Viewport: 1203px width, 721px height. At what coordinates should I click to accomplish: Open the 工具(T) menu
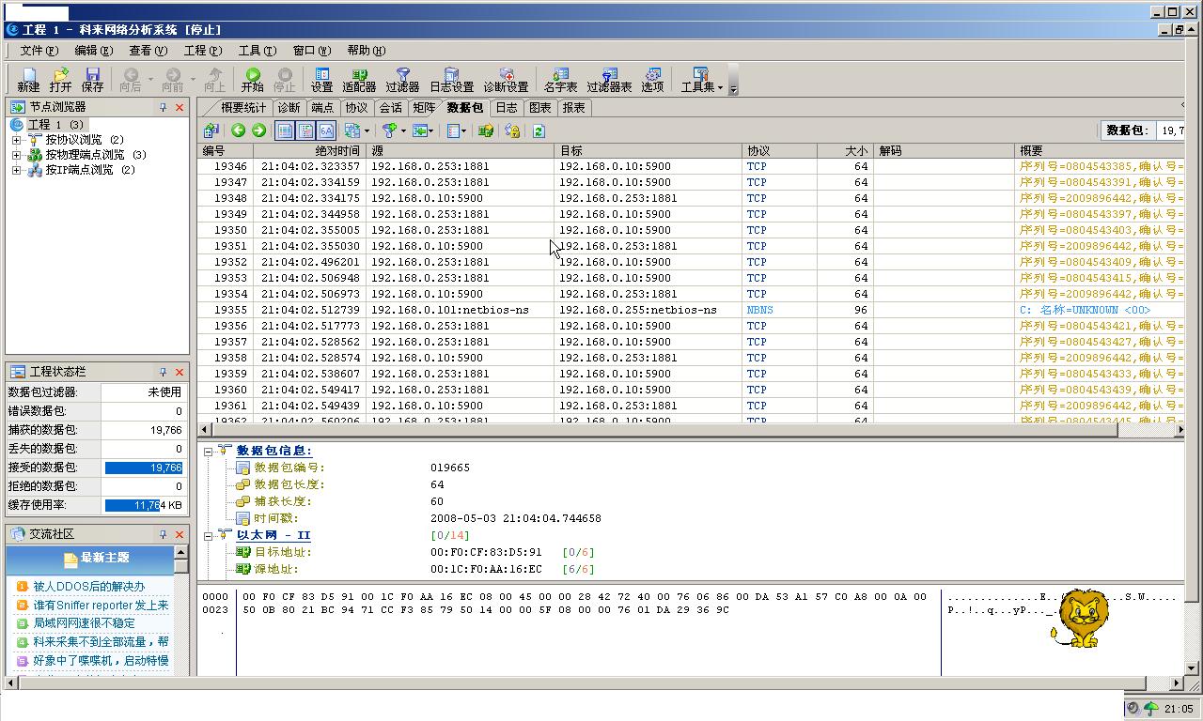pyautogui.click(x=257, y=51)
